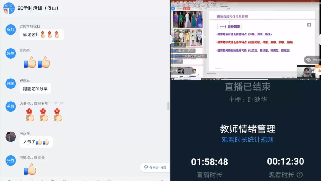
Task: Click the 感谢老师 message bubble
Action: [x=42, y=35]
